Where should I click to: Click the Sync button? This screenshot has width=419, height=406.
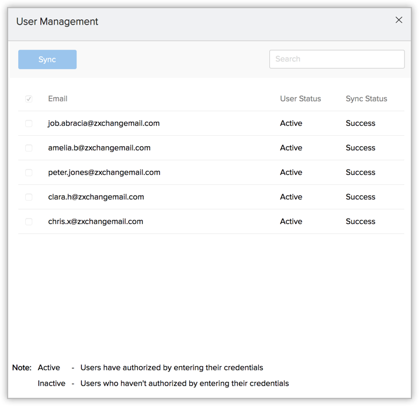click(x=47, y=60)
